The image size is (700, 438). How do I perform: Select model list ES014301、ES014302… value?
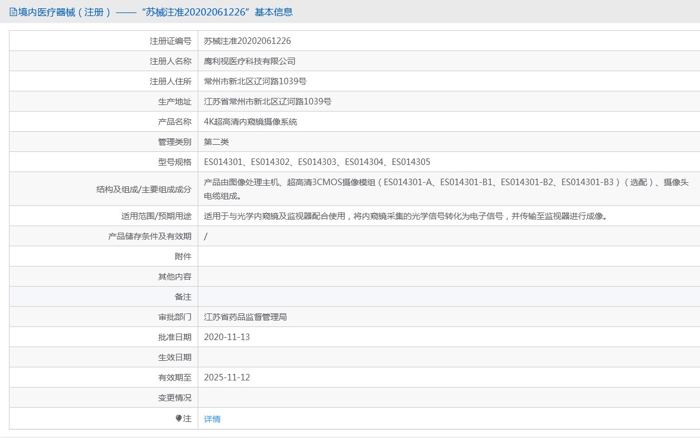pos(317,162)
